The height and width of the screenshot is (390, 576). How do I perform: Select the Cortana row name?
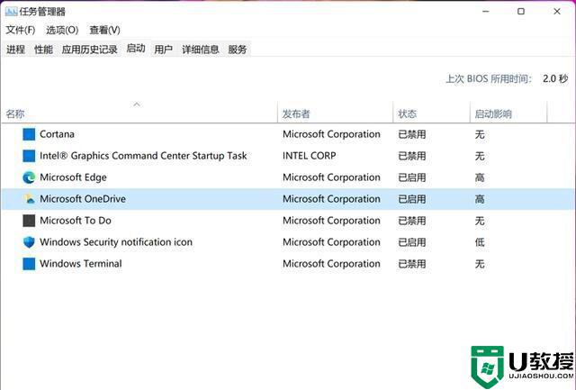57,134
